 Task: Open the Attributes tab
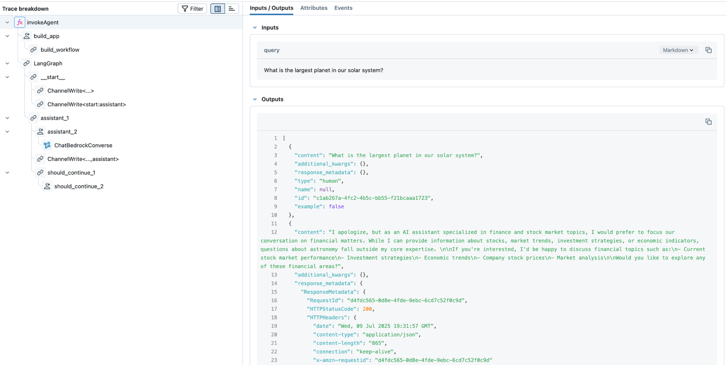(314, 8)
